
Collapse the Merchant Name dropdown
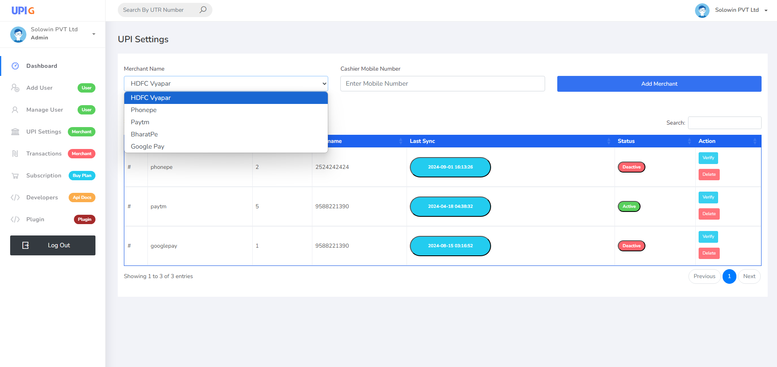coord(226,84)
